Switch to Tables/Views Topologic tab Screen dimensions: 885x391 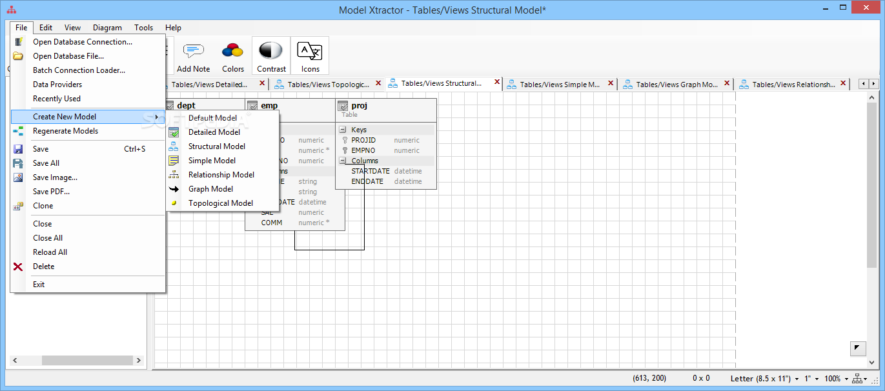click(328, 84)
